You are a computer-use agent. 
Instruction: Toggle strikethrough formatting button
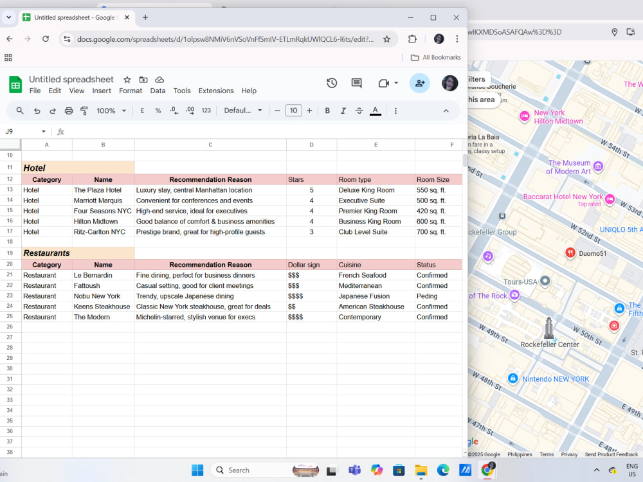359,111
